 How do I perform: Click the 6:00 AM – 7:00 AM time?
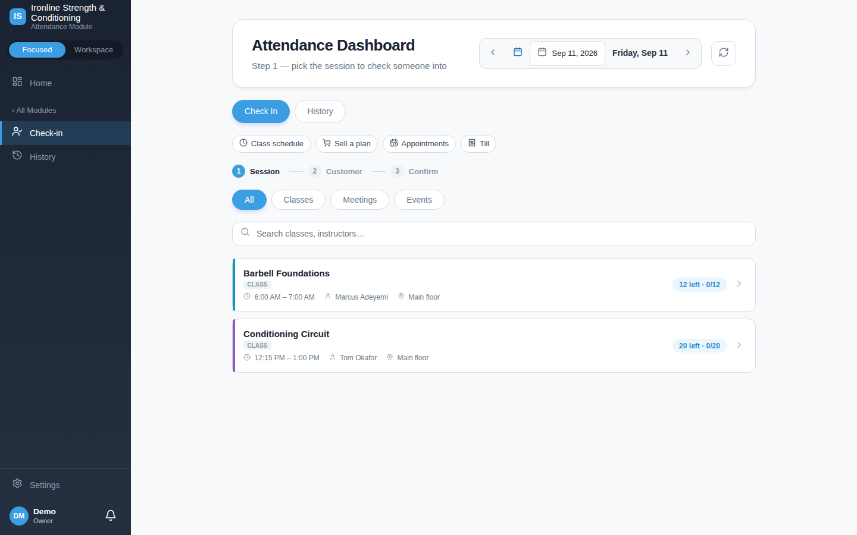click(284, 297)
